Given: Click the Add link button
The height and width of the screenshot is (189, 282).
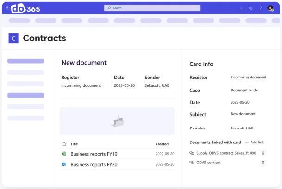Looking at the screenshot, I should coord(254,142).
